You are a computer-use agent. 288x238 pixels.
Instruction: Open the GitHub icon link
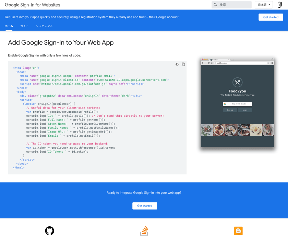click(x=50, y=231)
